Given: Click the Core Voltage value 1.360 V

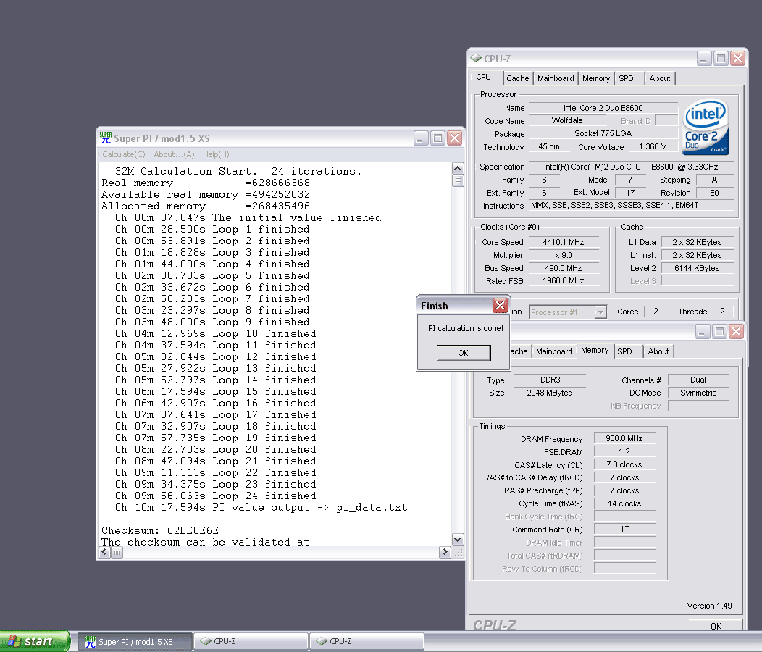Looking at the screenshot, I should pos(653,146).
